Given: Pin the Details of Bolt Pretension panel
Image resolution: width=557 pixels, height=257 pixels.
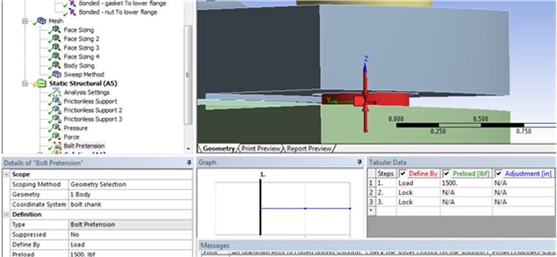Looking at the screenshot, I should (x=189, y=163).
